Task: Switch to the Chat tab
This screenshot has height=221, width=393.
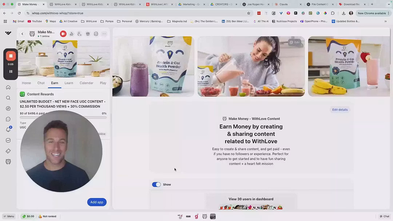Action: pos(41,83)
